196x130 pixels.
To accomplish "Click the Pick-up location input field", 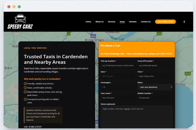I will (118, 65).
